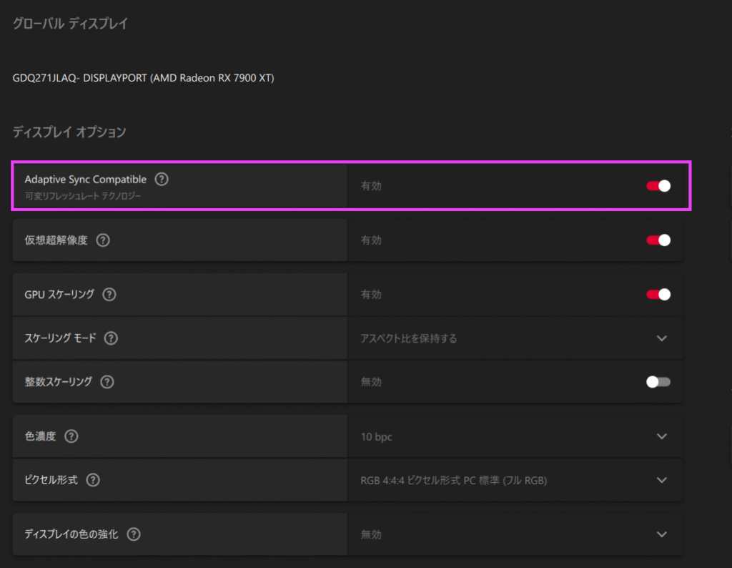
Task: Select the GDQ271JLAQ DISPLAYPORT display name
Action: tap(143, 77)
